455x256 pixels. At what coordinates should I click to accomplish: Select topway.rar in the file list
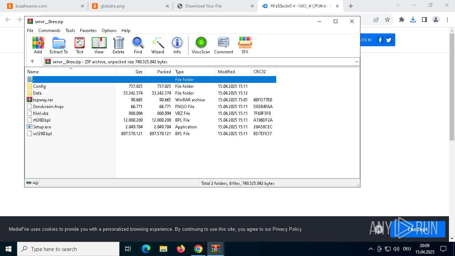tap(151, 100)
